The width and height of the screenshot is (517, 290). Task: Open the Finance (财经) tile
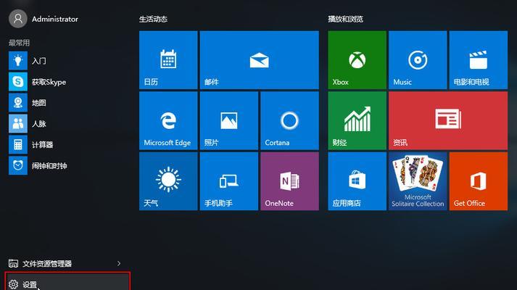coord(357,120)
